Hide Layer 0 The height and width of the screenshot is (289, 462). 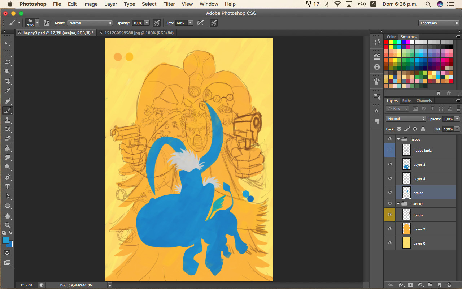coord(390,243)
